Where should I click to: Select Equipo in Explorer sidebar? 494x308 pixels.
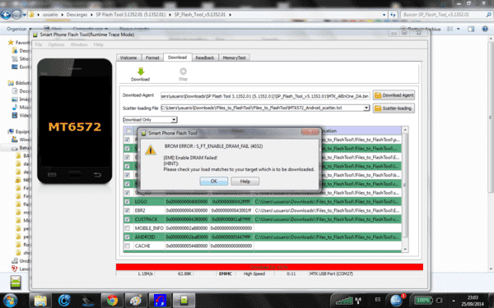pos(19,131)
